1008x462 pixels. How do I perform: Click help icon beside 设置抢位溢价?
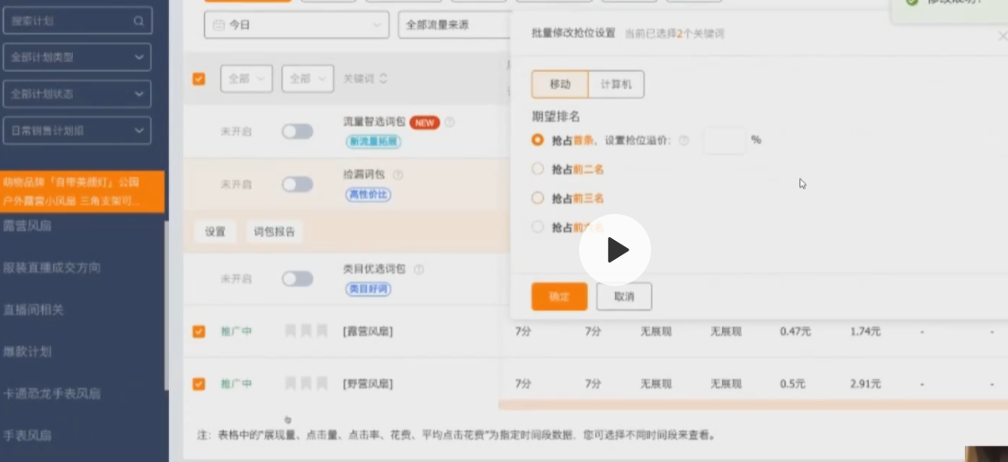coord(684,140)
